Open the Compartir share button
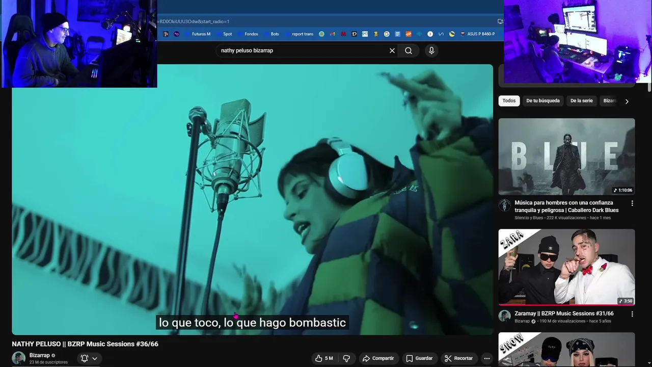This screenshot has height=367, width=652. (x=378, y=358)
